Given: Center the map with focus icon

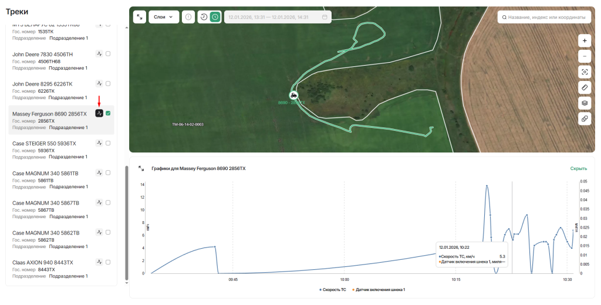Looking at the screenshot, I should coord(585,72).
